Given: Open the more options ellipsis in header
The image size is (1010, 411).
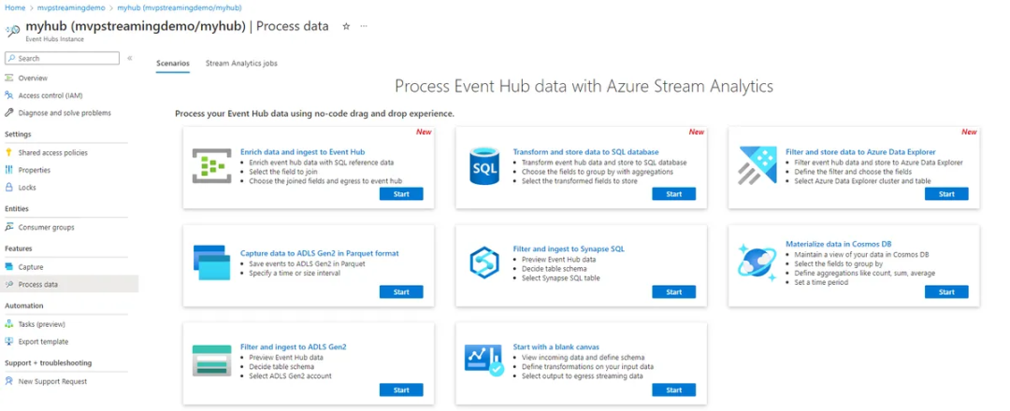Looking at the screenshot, I should [364, 26].
